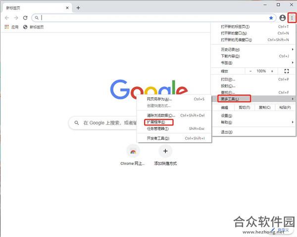
Task: Select 打开新的无痕窗口 menu entry
Action: pos(253,39)
